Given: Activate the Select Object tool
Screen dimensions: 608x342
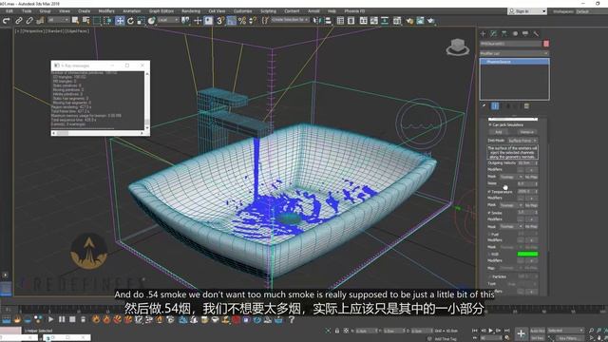Looking at the screenshot, I should click(x=75, y=21).
